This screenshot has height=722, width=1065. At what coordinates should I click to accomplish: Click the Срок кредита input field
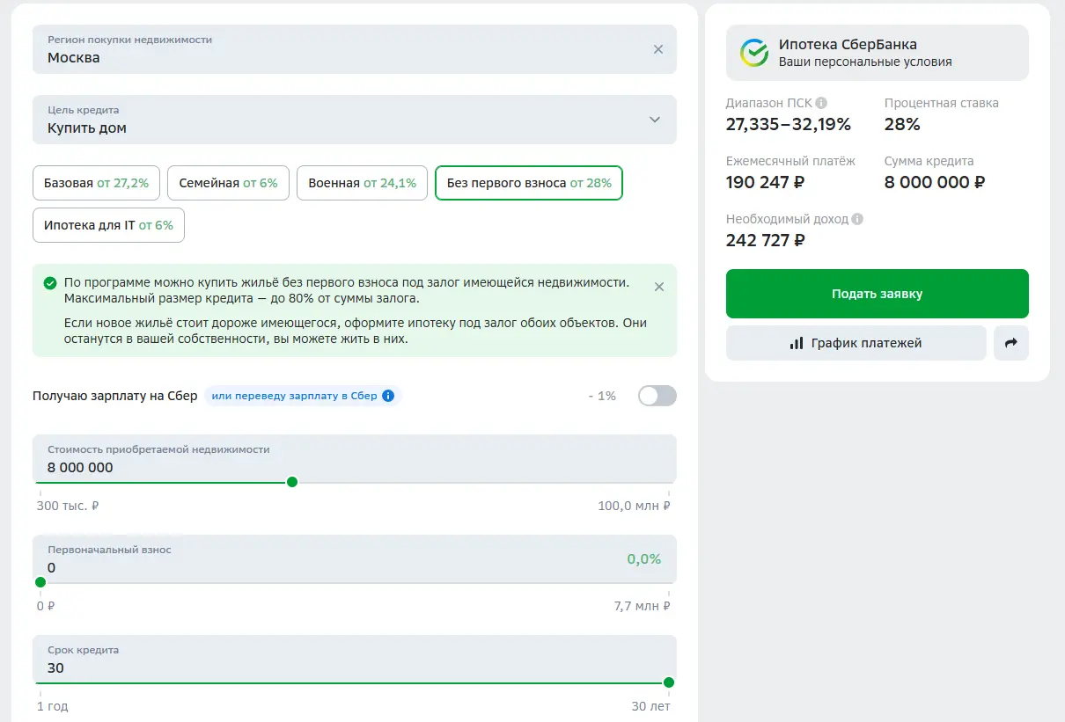click(x=355, y=659)
